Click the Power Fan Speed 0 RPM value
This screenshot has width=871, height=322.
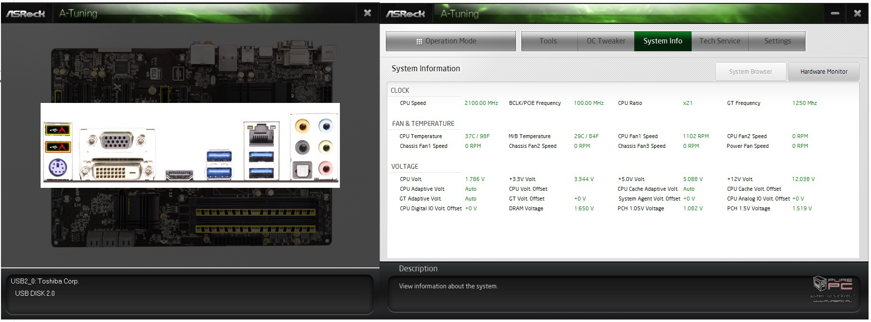[800, 146]
